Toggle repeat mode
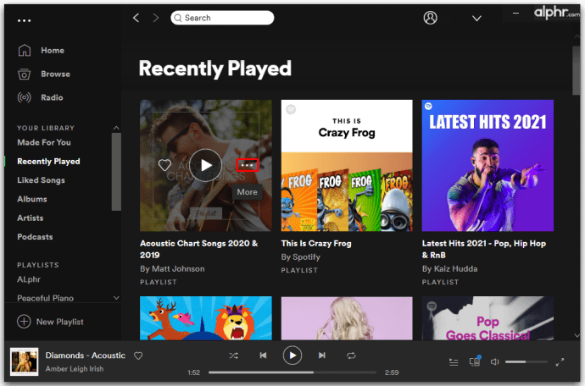 (351, 356)
